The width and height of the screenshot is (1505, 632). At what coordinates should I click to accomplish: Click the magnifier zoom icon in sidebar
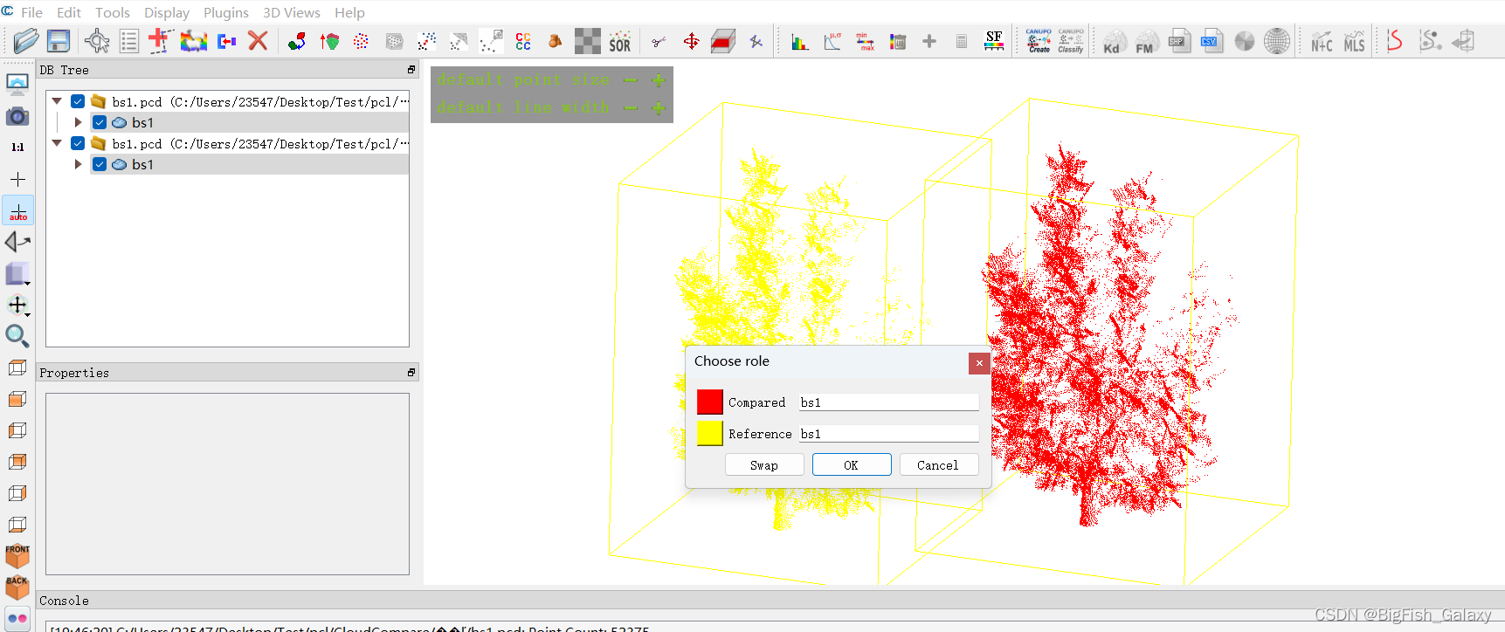tap(17, 336)
